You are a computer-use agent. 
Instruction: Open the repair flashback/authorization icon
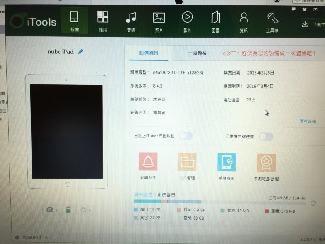tap(266, 163)
